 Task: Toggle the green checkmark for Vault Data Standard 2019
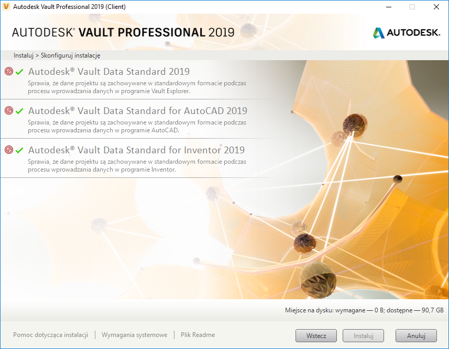point(20,72)
